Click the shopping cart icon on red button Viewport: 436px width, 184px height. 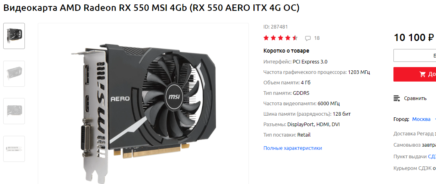(422, 74)
